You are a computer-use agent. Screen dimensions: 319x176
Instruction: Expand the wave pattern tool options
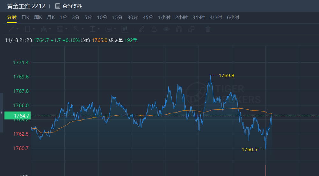(x=50, y=29)
